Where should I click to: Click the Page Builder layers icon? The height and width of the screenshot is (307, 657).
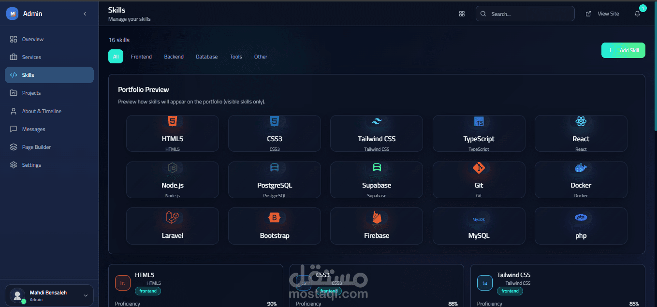point(14,147)
